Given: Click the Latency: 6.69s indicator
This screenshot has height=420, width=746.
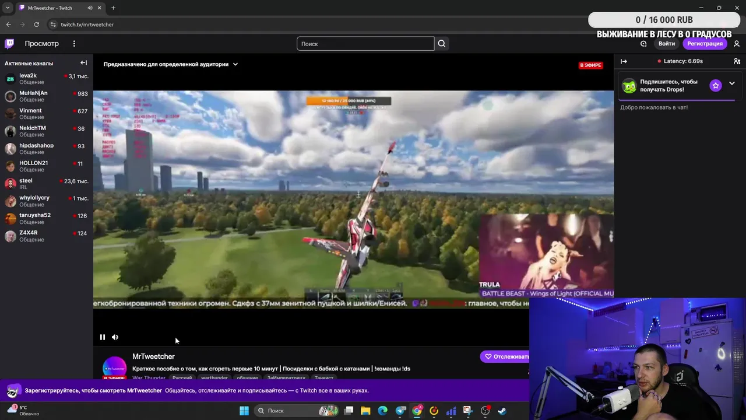Looking at the screenshot, I should (x=680, y=61).
